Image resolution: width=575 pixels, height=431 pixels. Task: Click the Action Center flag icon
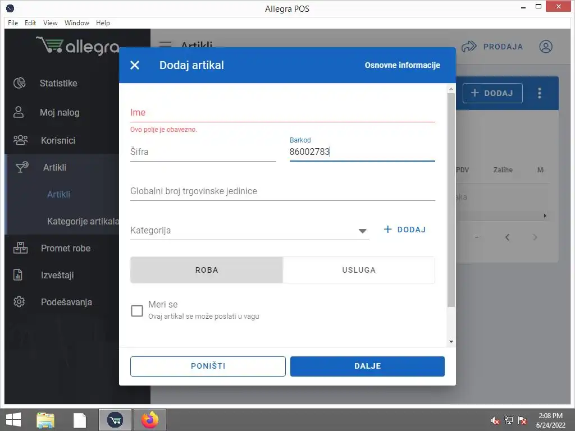[522, 420]
